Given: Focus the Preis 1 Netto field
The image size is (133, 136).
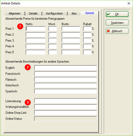Looking at the screenshot, I should (35, 29).
